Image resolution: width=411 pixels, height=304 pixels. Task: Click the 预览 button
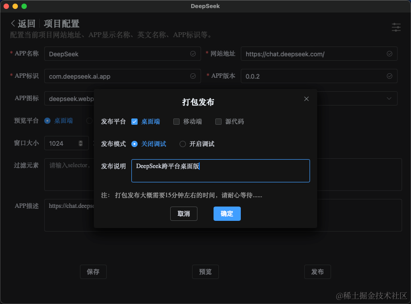(x=205, y=272)
